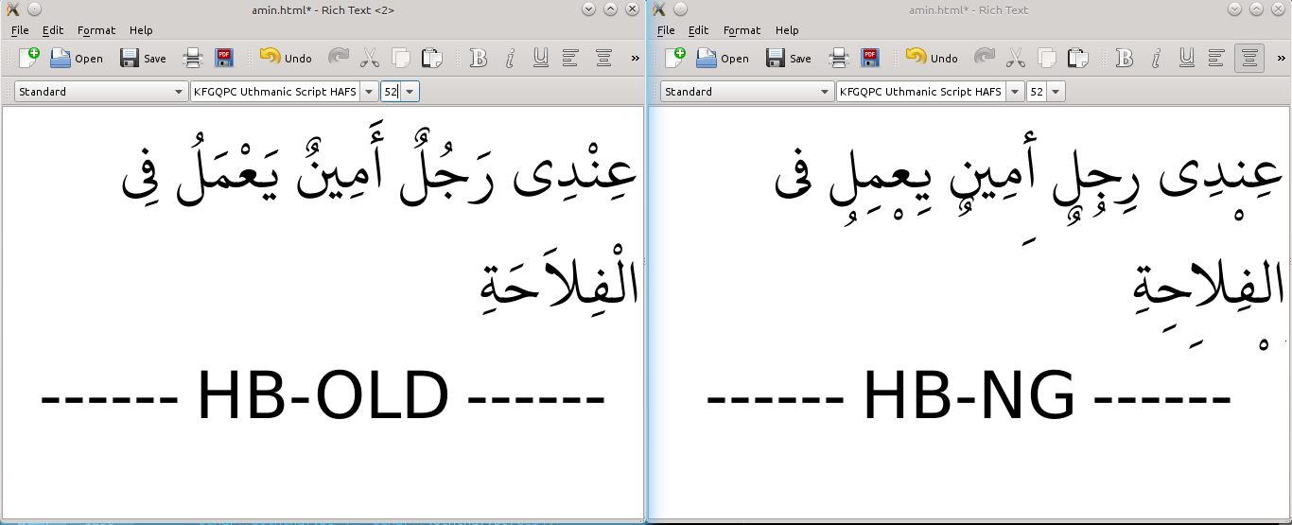
Task: Toggle center alignment in right window
Action: [1249, 58]
